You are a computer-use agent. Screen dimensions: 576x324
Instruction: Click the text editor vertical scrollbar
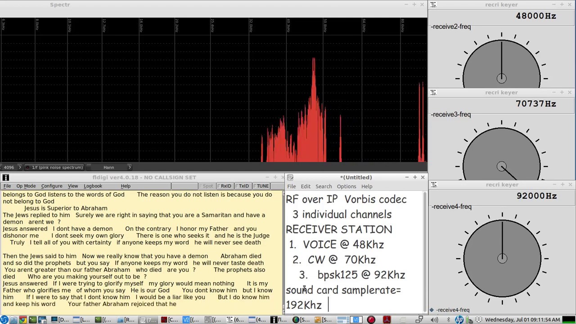coord(425,252)
